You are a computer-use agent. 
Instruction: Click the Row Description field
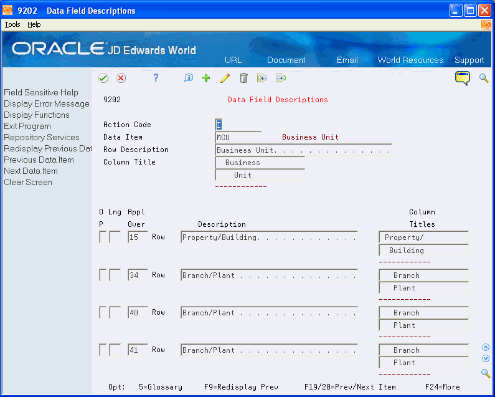click(304, 150)
